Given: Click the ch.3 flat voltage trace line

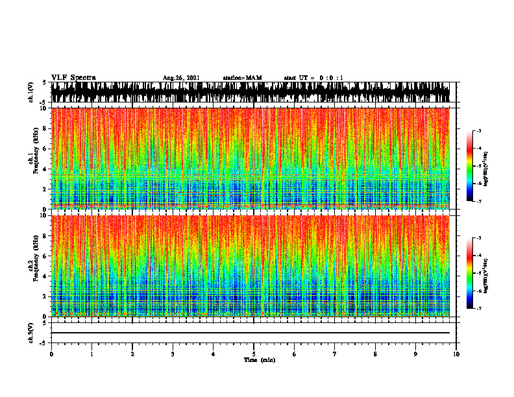Looking at the screenshot, I should click(250, 333).
